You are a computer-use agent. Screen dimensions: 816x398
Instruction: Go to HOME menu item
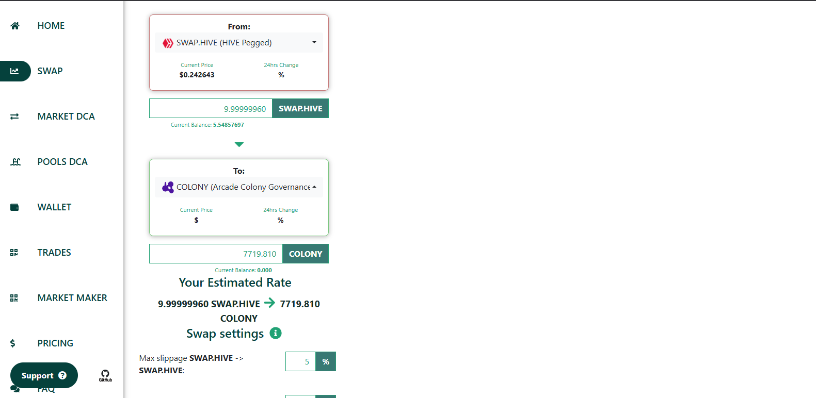tap(51, 26)
